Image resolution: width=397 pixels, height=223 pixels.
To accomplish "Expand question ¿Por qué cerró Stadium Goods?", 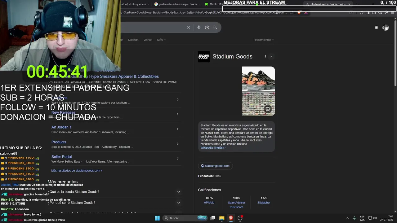I will tap(114, 203).
